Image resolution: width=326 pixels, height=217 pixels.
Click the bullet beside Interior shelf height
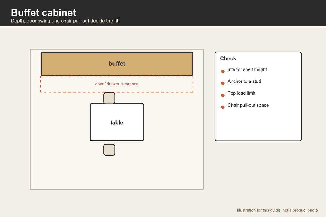coord(223,71)
